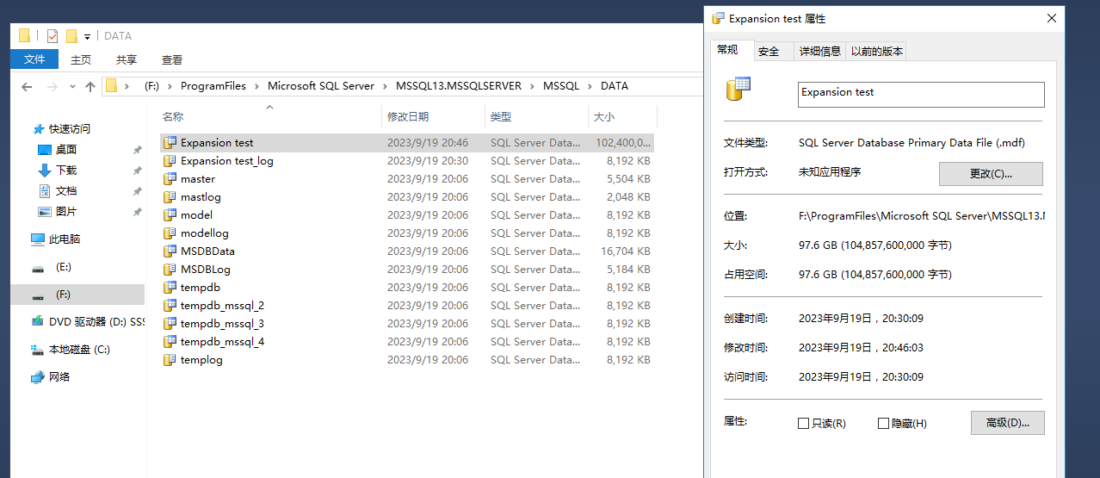The image size is (1100, 478).
Task: Click Microsoft SQL Server in address bar
Action: tap(321, 86)
